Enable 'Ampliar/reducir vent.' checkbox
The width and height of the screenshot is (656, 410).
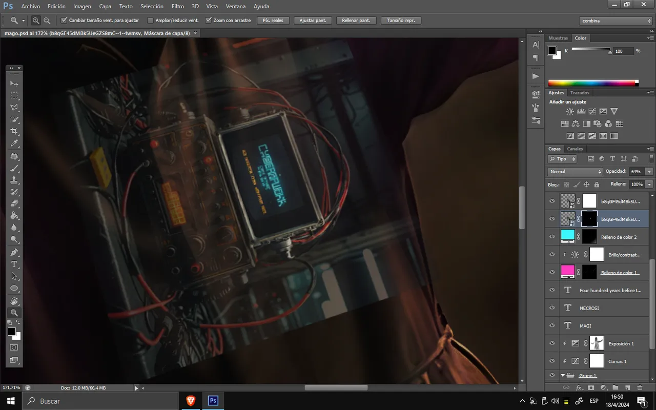coord(150,20)
